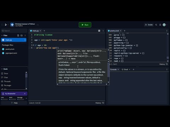
Task: Open the poetry.lock pane options menu
Action: [x=167, y=31]
